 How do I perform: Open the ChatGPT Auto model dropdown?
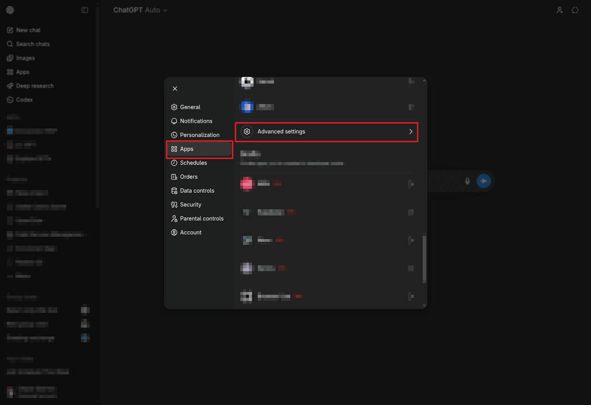pyautogui.click(x=140, y=10)
